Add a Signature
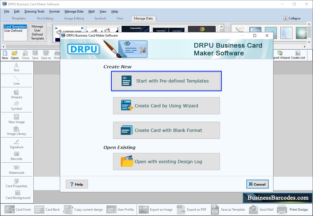 16,144
